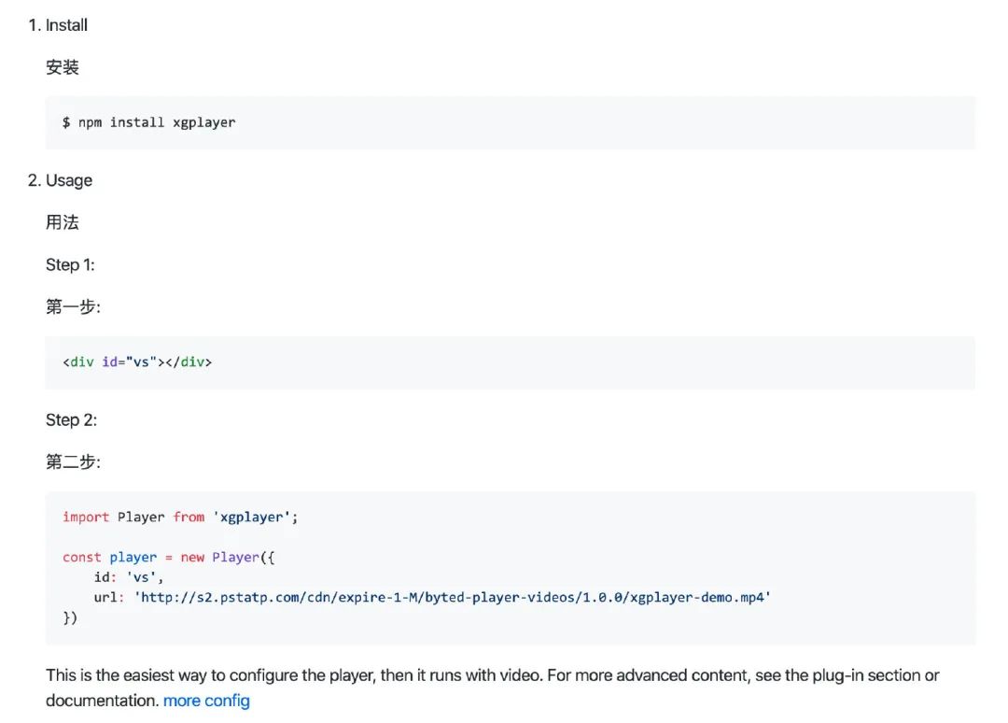Click the "2. Usage" list heading
The height and width of the screenshot is (723, 1008).
60,180
